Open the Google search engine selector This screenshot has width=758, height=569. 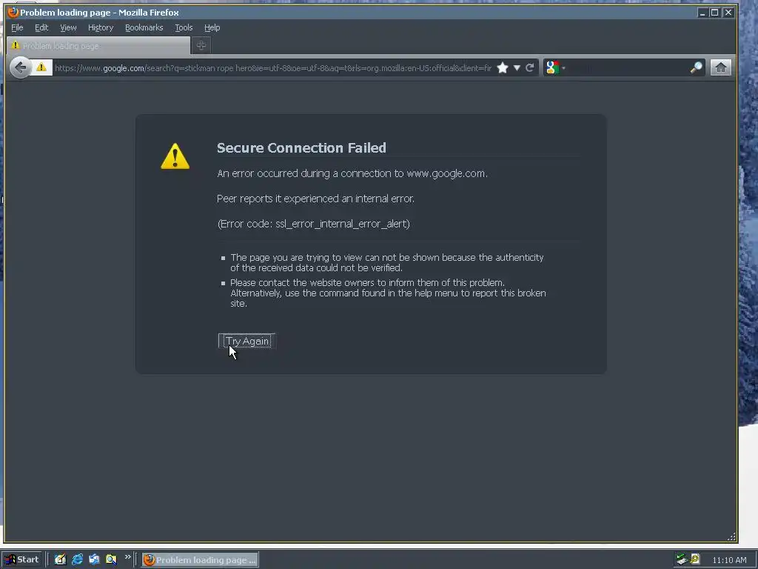(x=555, y=67)
